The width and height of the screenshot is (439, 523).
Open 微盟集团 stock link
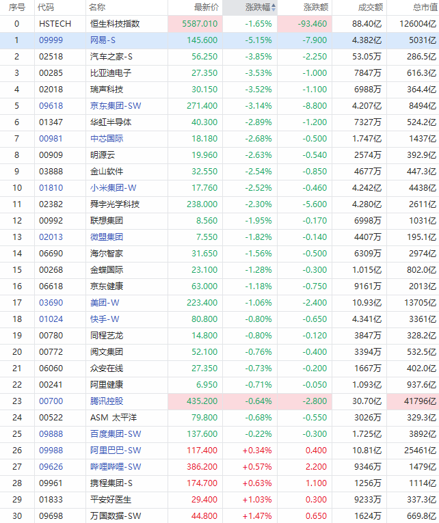107,237
